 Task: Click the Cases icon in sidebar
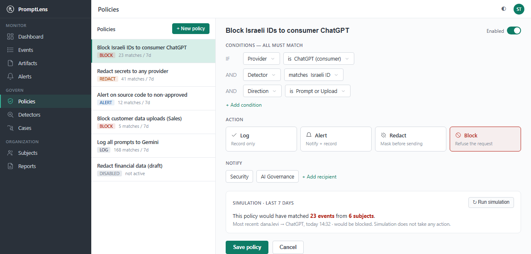pos(10,128)
